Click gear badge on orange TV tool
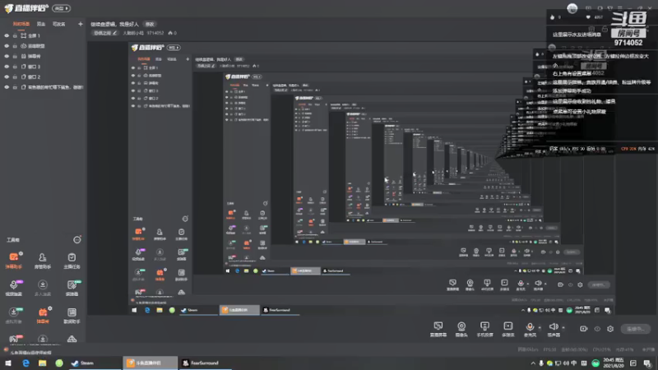Viewport: 658px width, 370px height. [x=50, y=308]
